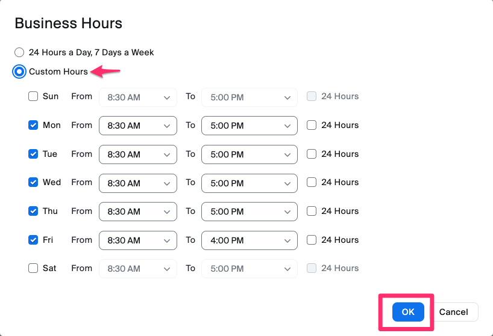493x336 pixels.
Task: Toggle the Thu day checkbox
Action: point(33,211)
